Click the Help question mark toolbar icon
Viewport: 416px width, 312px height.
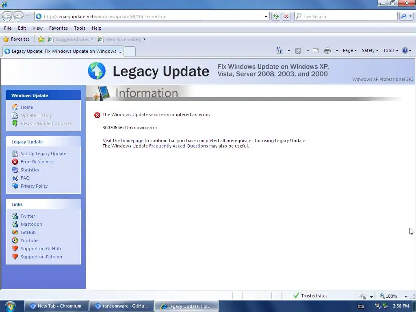(x=405, y=50)
